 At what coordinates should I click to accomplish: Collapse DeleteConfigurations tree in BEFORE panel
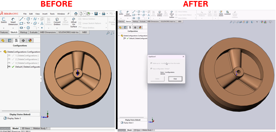(x=1, y=52)
